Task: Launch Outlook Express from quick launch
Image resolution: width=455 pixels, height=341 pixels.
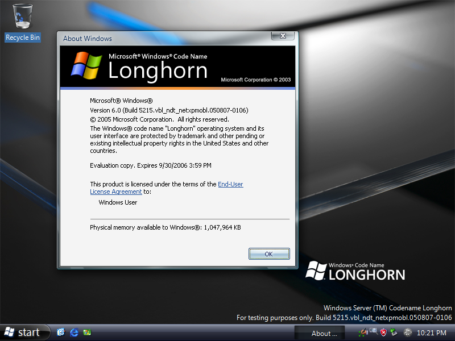Action: click(61, 332)
